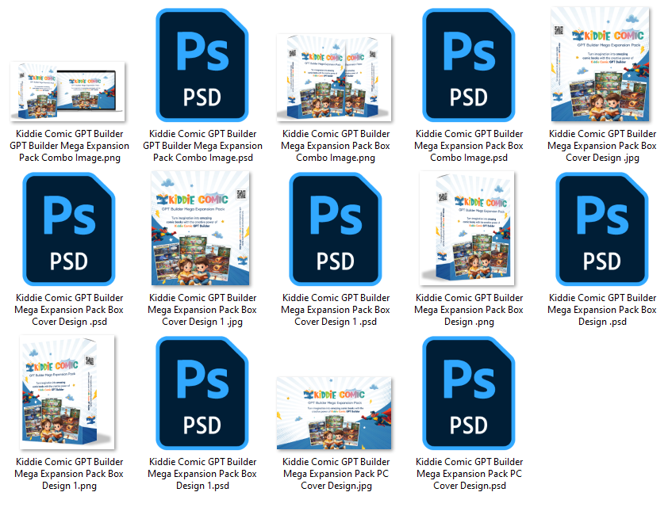Screen dimensions: 668x515
Task: Select the PSD icon of Box Cover Design 1 .psd
Action: coord(336,229)
